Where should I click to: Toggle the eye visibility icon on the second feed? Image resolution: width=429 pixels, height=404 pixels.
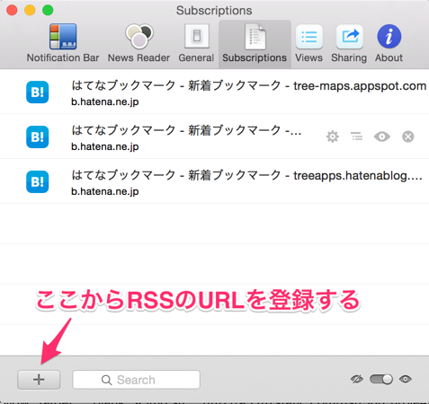coord(382,136)
